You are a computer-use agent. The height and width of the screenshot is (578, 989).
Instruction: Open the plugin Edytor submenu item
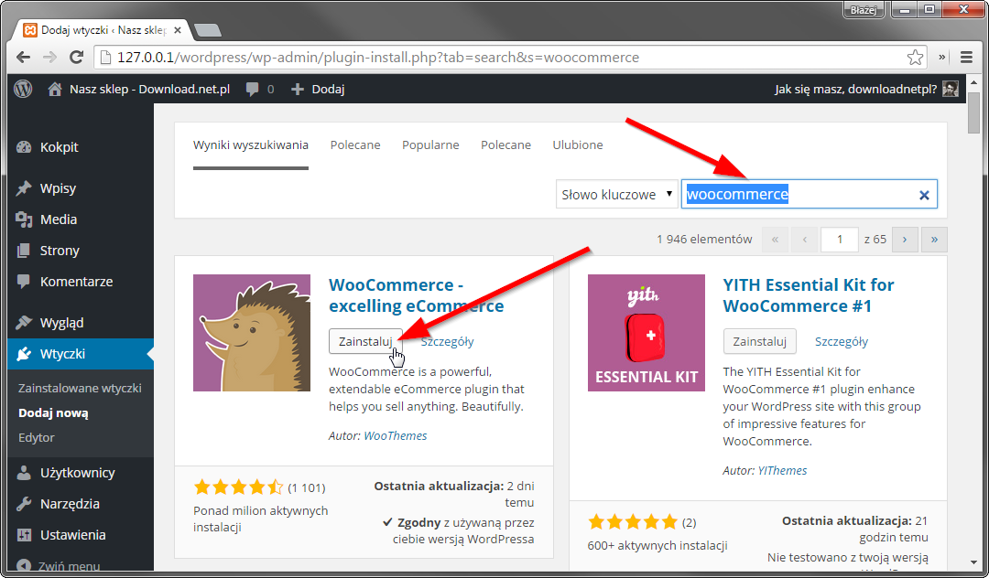[37, 437]
